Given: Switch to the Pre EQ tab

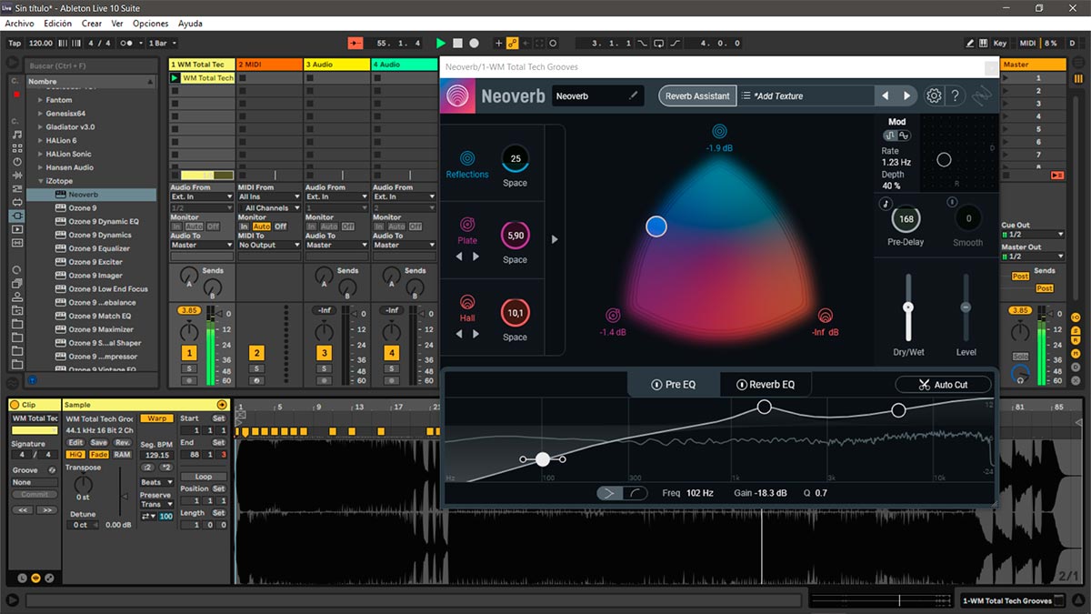Looking at the screenshot, I should [x=674, y=385].
